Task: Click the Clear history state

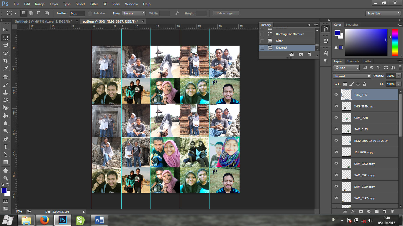Action: point(279,41)
